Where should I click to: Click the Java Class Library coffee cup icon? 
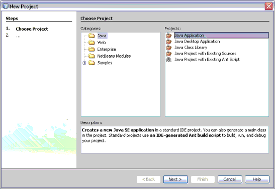[x=169, y=48]
